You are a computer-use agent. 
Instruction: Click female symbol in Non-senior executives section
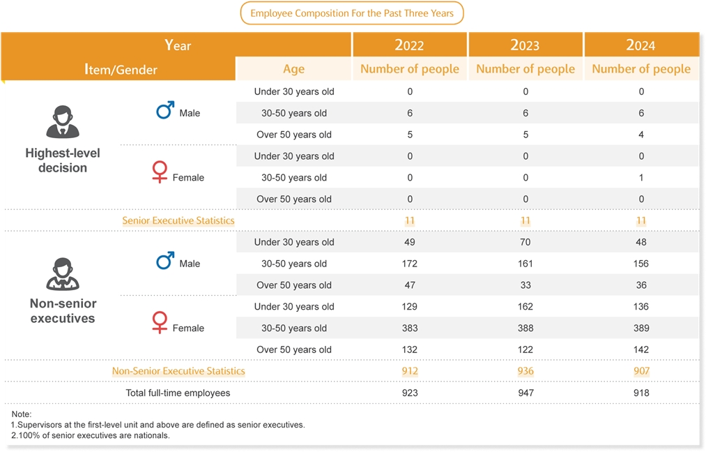[160, 324]
